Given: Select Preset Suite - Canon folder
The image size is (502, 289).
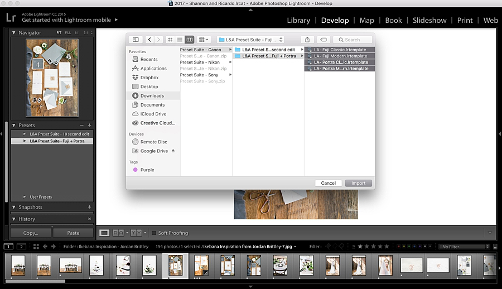Looking at the screenshot, I should [x=206, y=50].
